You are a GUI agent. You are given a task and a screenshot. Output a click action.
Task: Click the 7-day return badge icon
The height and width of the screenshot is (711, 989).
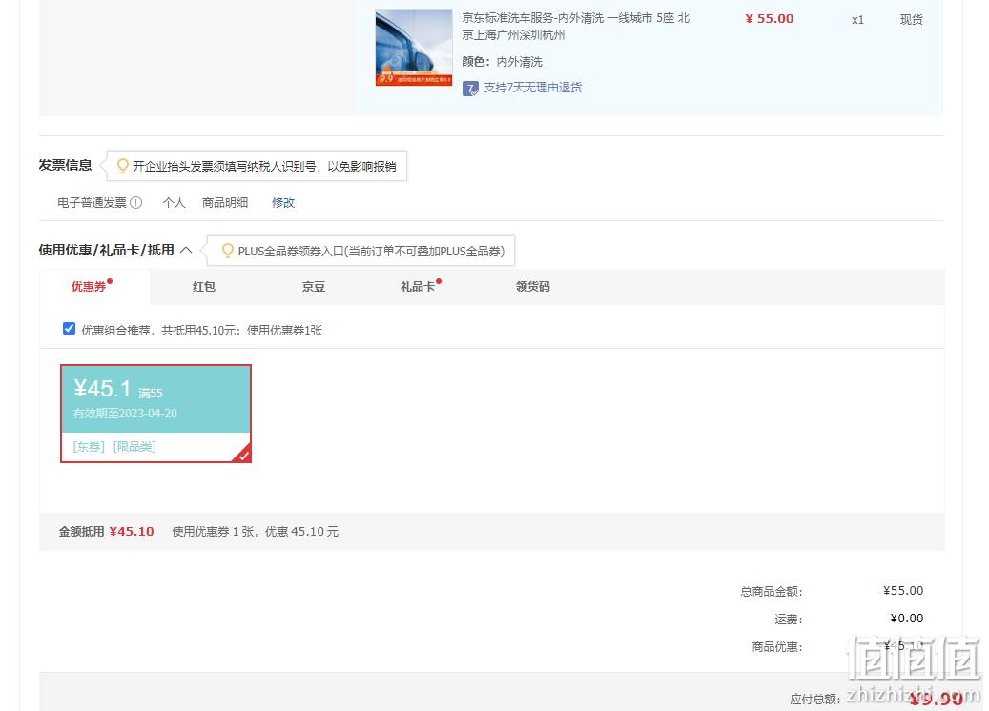470,89
